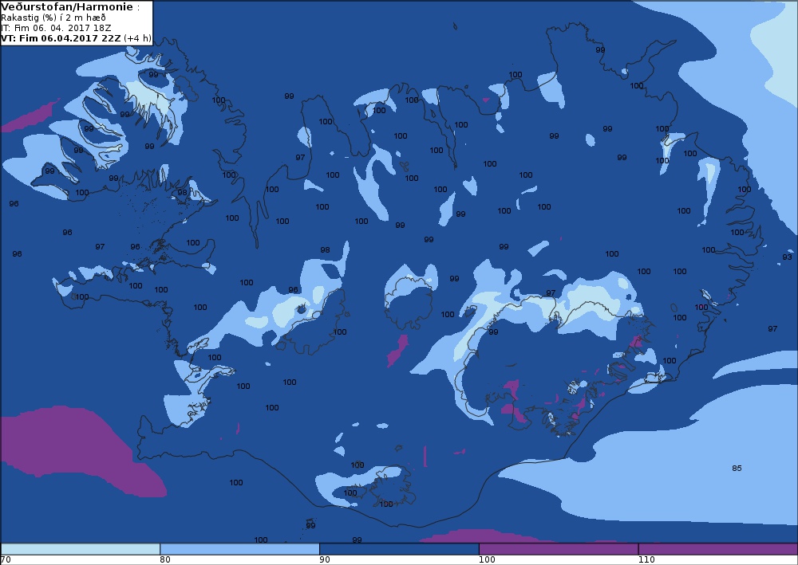Select the "93" humidity value on the map

pyautogui.click(x=788, y=257)
